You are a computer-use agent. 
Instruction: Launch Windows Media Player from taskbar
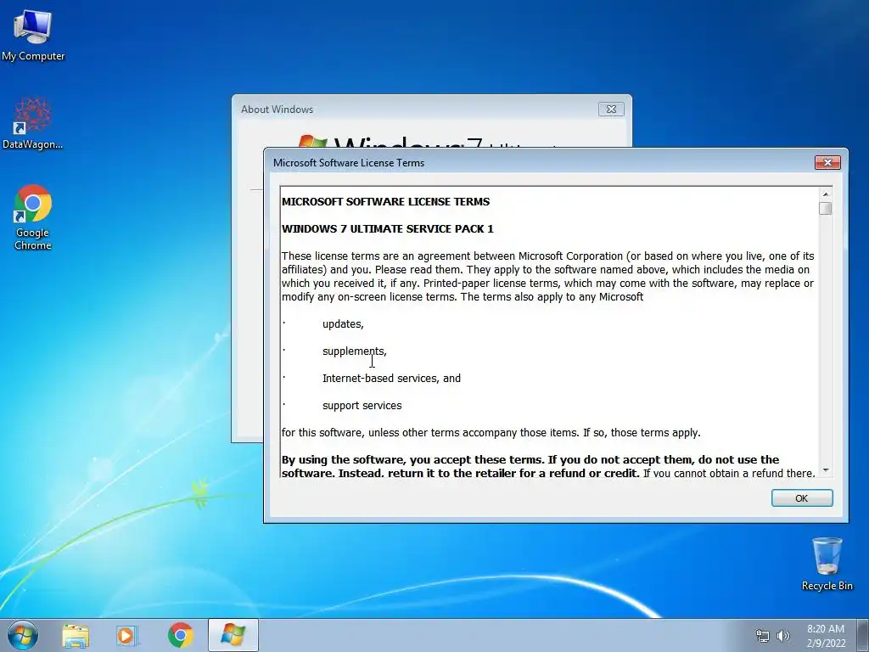coord(127,636)
